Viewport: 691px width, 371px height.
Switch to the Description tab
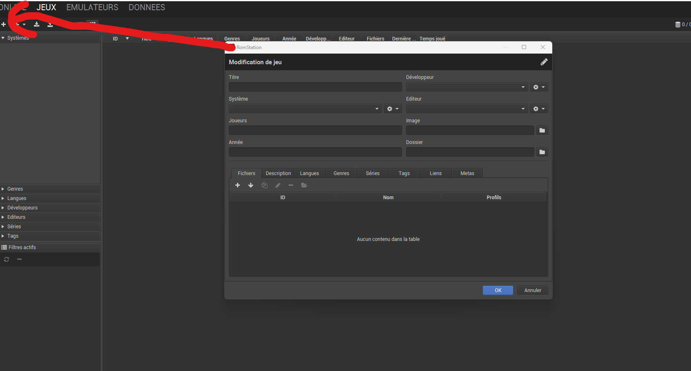(x=278, y=173)
